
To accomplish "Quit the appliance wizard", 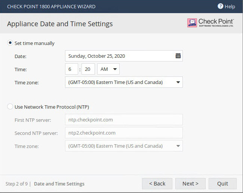I will click(222, 184).
